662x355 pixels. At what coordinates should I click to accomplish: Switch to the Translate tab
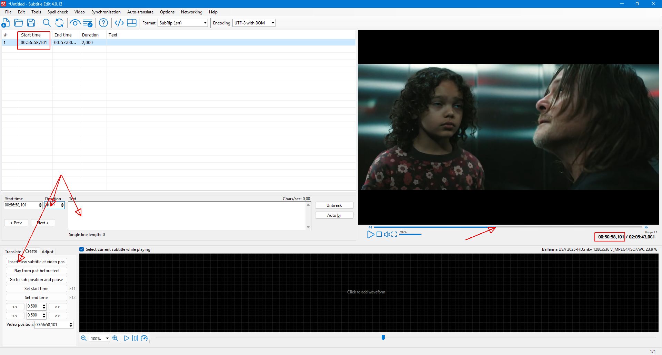[13, 252]
